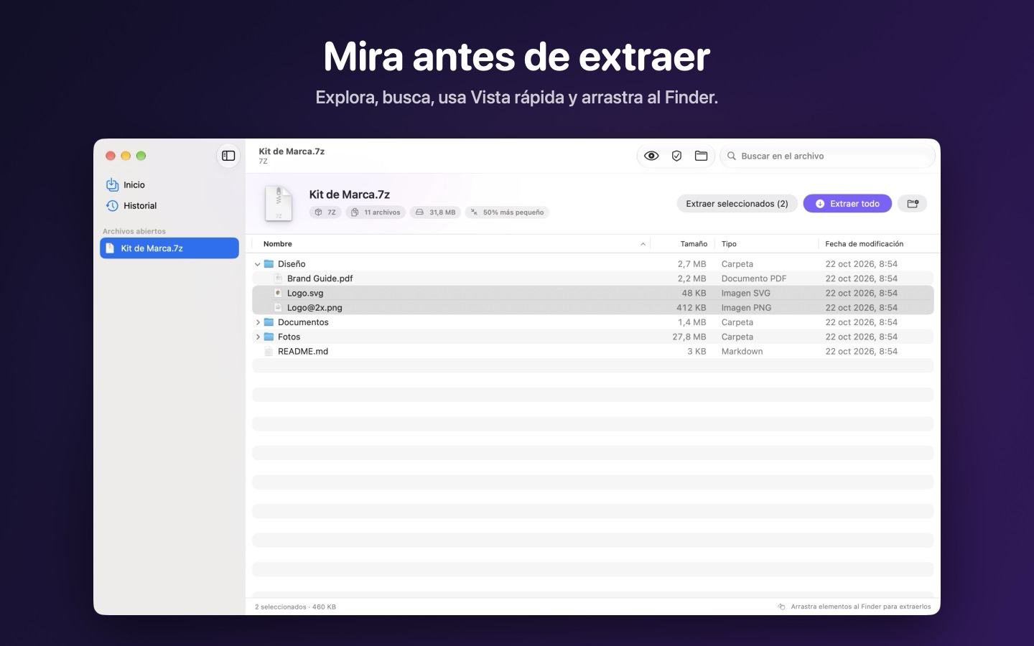Toggle sort arrow in Nombre column
1034x646 pixels.
643,244
